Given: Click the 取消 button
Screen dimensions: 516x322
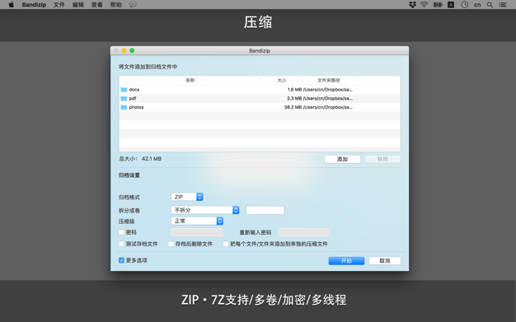Looking at the screenshot, I should pos(384,261).
